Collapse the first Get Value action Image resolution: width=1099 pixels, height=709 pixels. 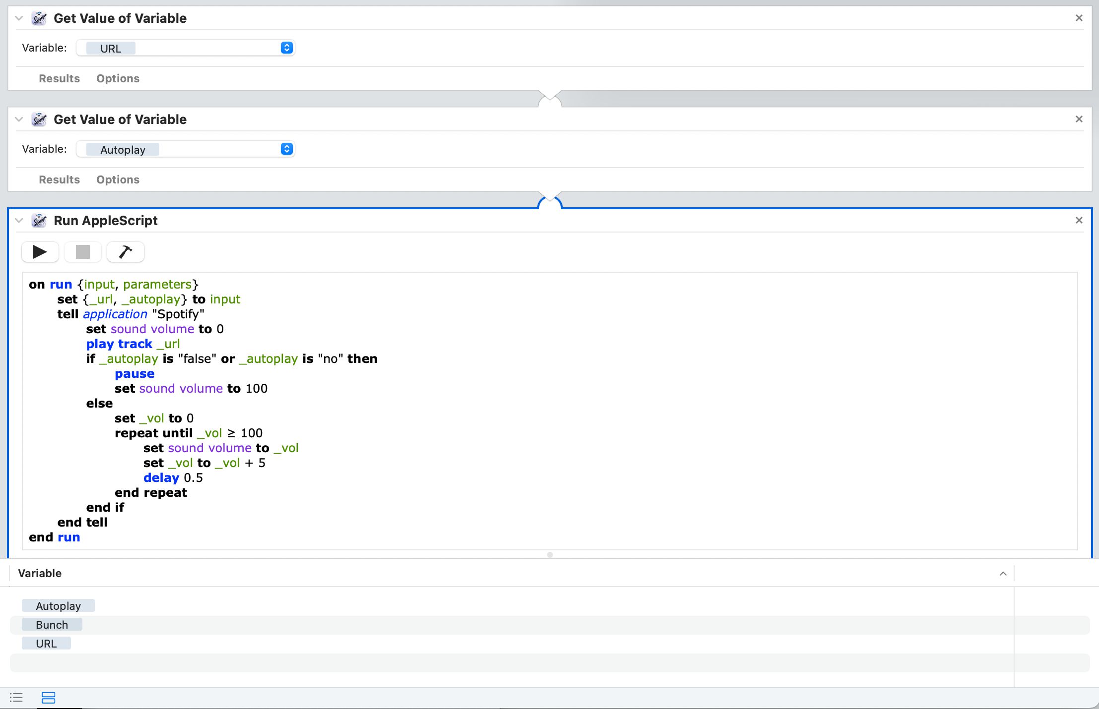[x=19, y=18]
